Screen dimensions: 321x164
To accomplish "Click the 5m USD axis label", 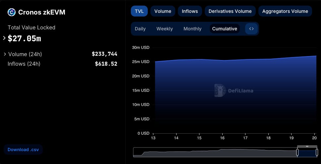I will 142,119.
